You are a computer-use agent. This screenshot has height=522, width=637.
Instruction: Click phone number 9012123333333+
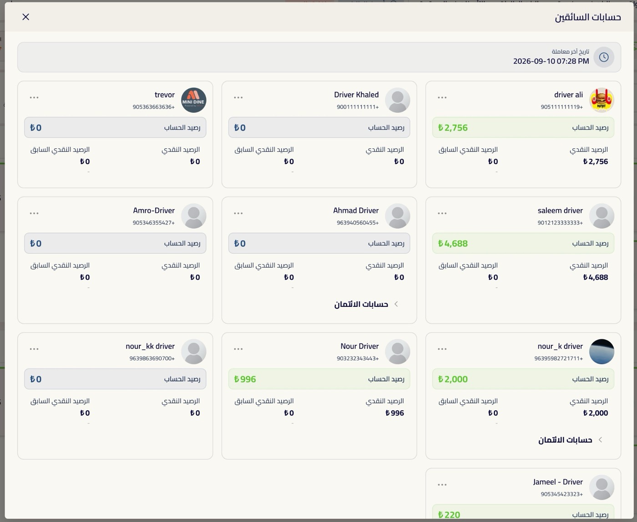coord(560,223)
